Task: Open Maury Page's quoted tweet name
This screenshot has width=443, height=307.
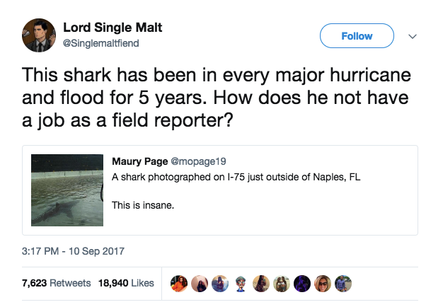Action: (x=140, y=161)
